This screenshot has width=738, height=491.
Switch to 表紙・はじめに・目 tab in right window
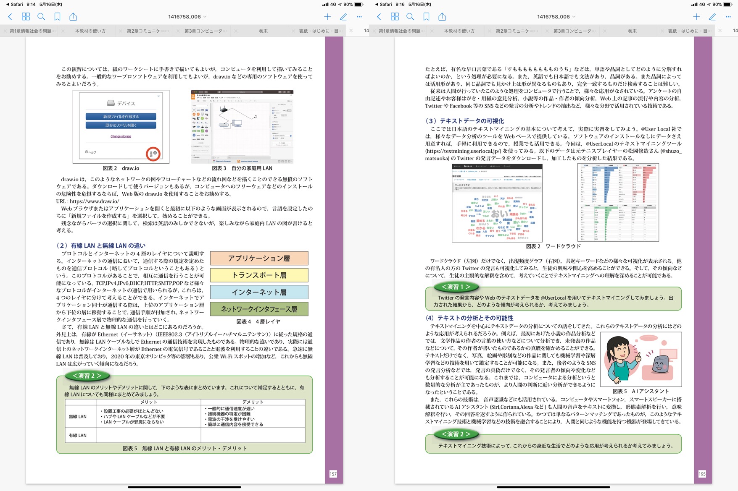(690, 31)
